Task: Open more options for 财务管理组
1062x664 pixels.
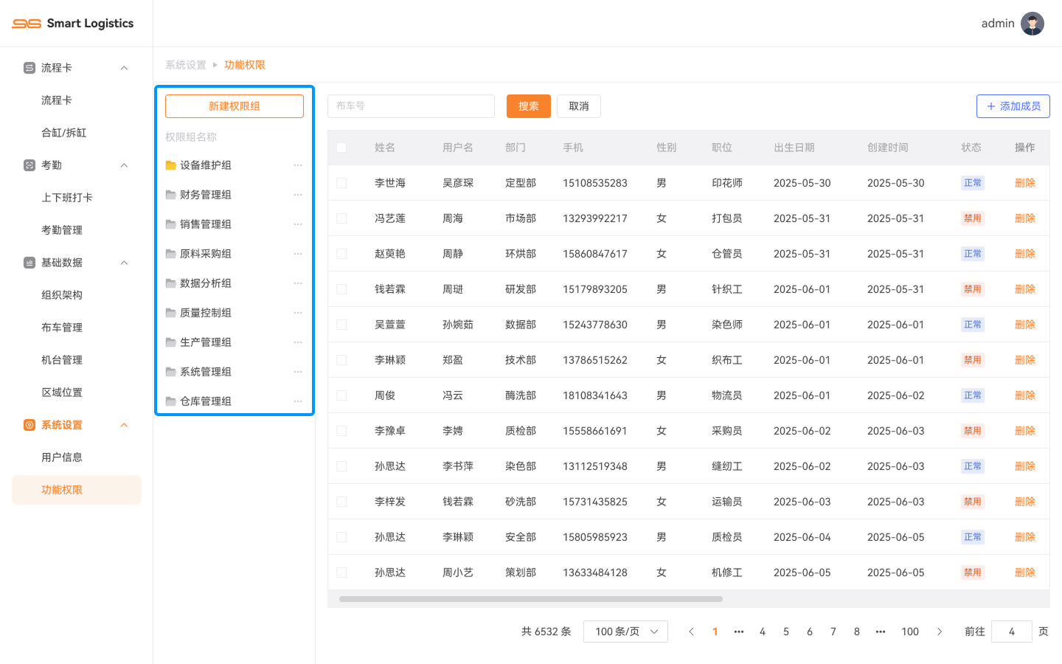Action: pos(298,195)
